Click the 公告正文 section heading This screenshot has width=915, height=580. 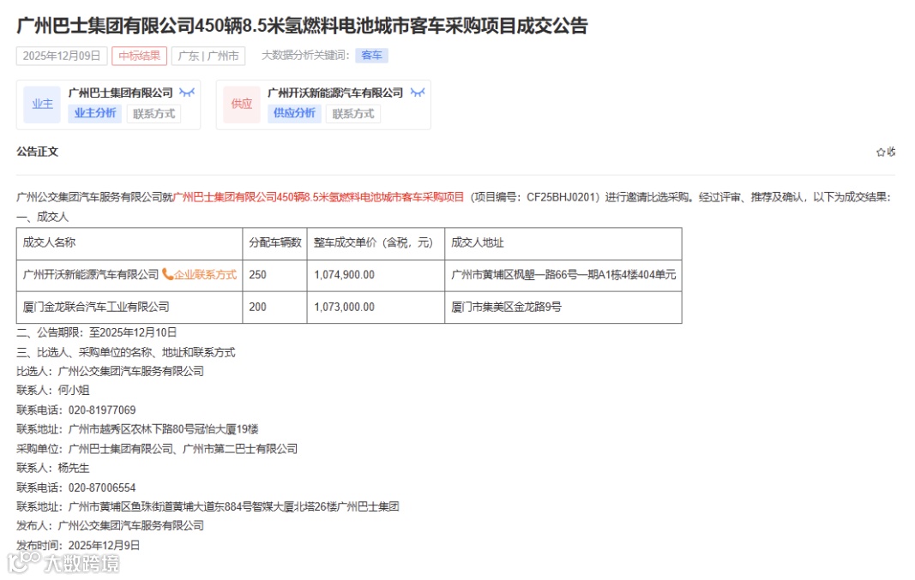(x=38, y=152)
